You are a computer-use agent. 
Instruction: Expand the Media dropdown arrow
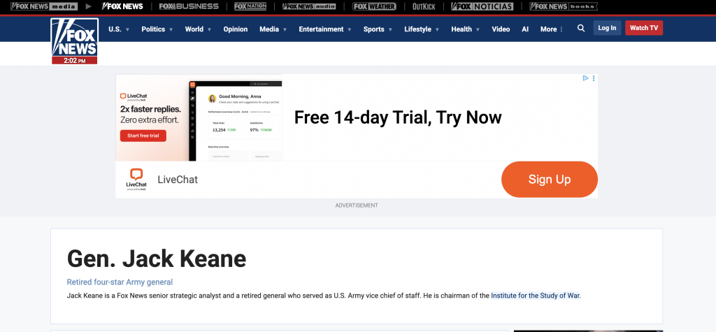tap(285, 29)
